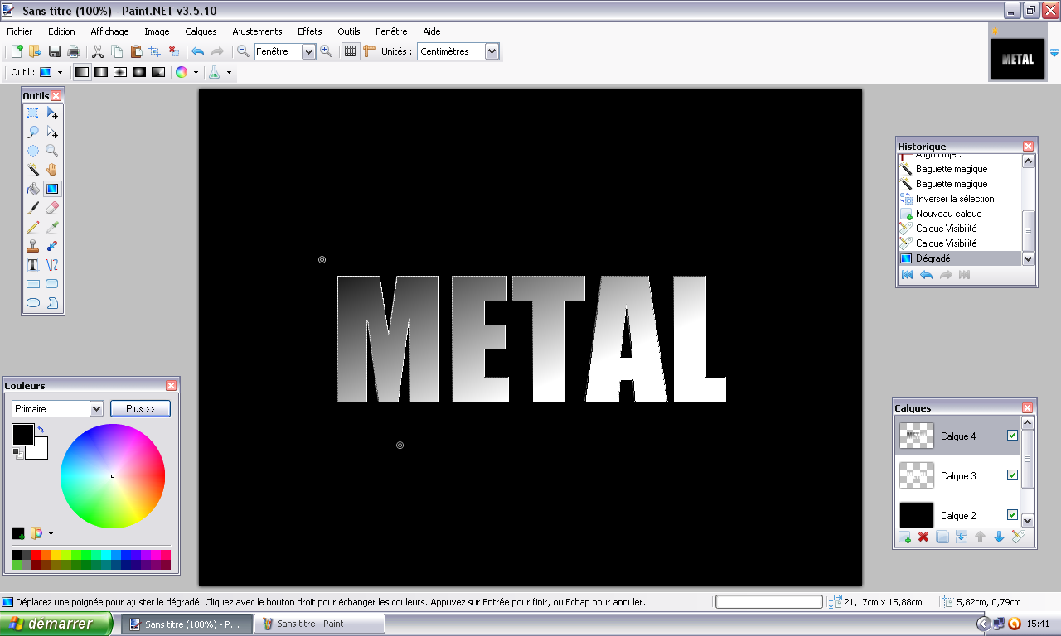This screenshot has width=1061, height=636.
Task: Click the Plus button in Couleurs panel
Action: [140, 408]
